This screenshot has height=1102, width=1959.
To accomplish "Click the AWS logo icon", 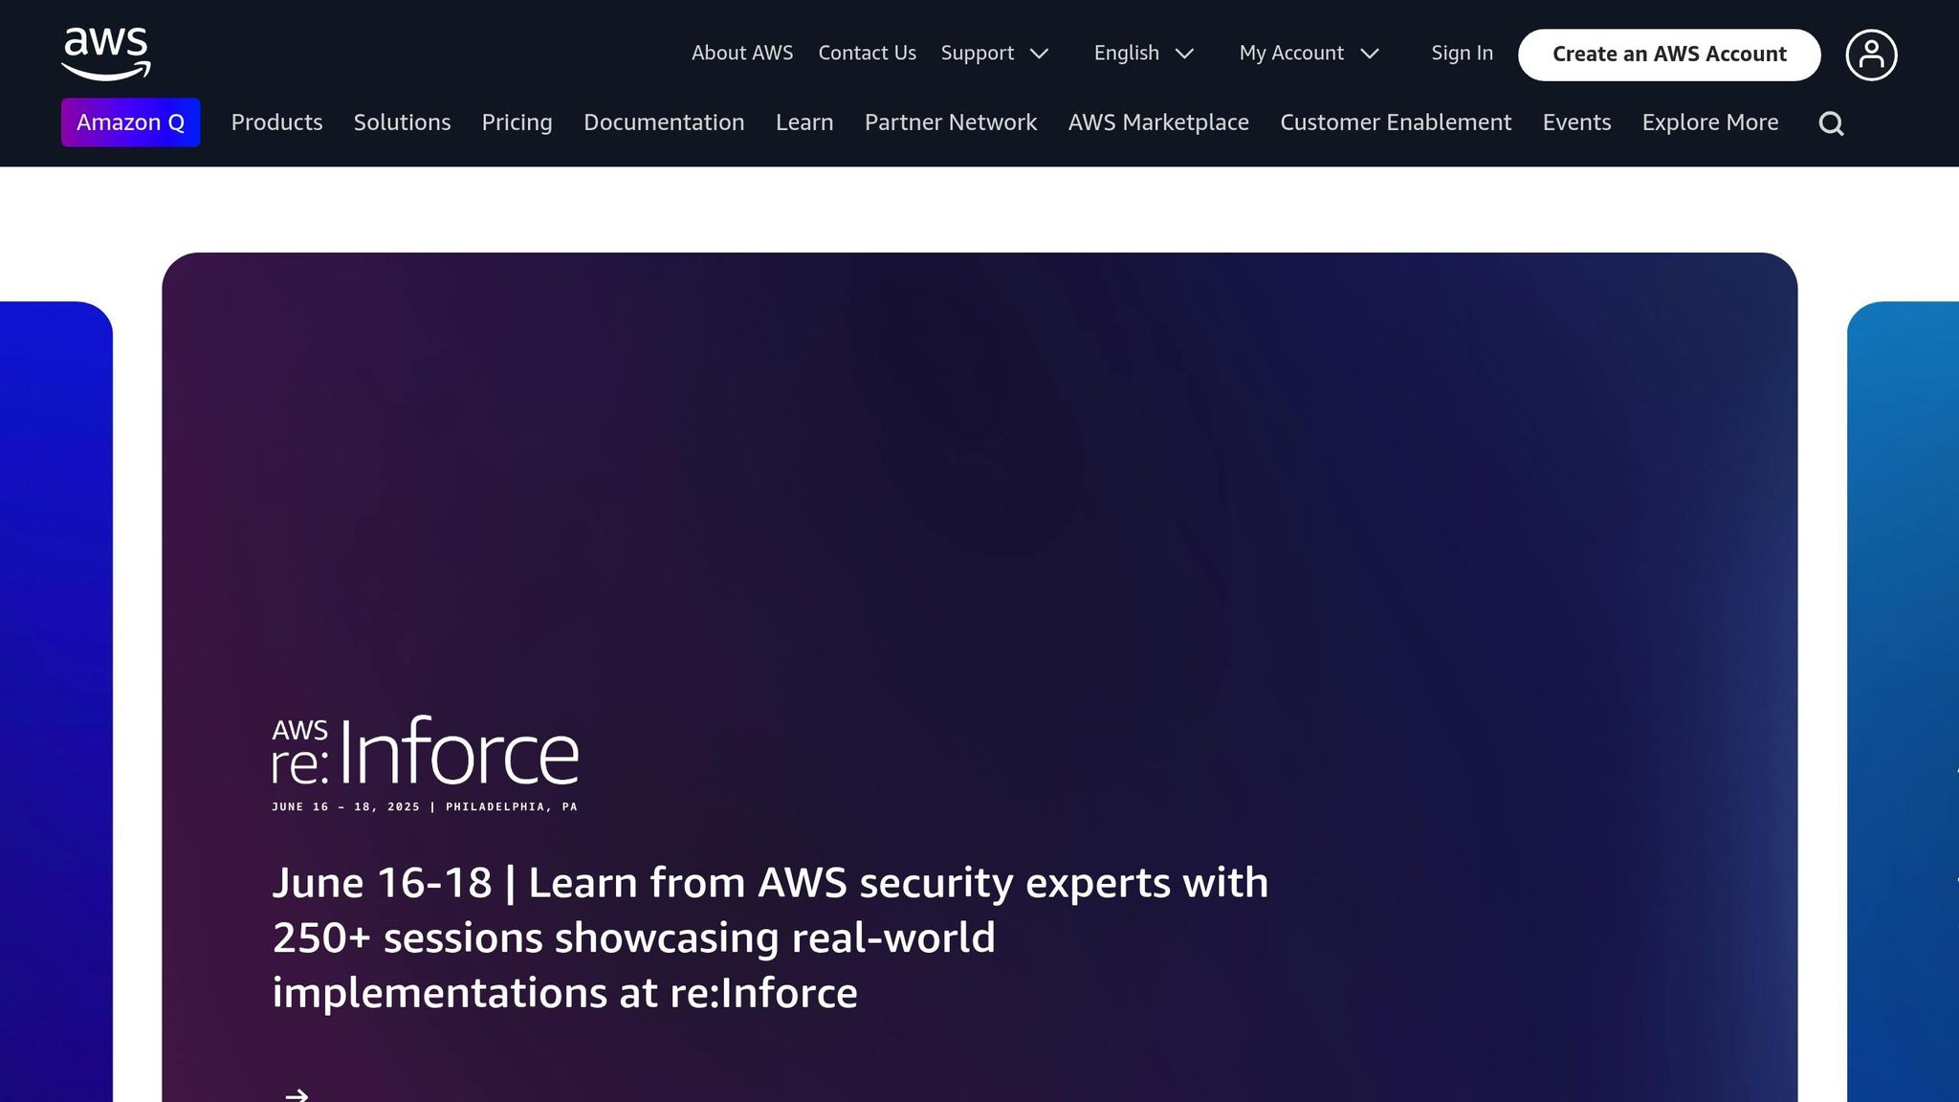I will click(x=106, y=54).
